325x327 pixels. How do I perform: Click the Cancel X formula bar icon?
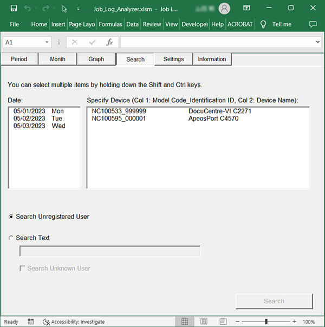[x=75, y=42]
